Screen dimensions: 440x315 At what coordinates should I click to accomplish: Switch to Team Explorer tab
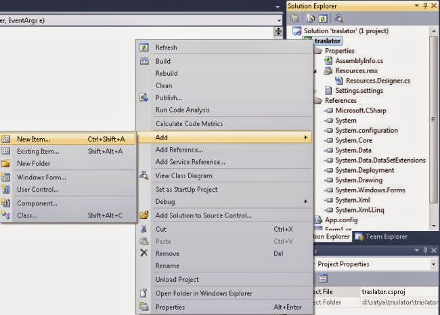pos(381,236)
